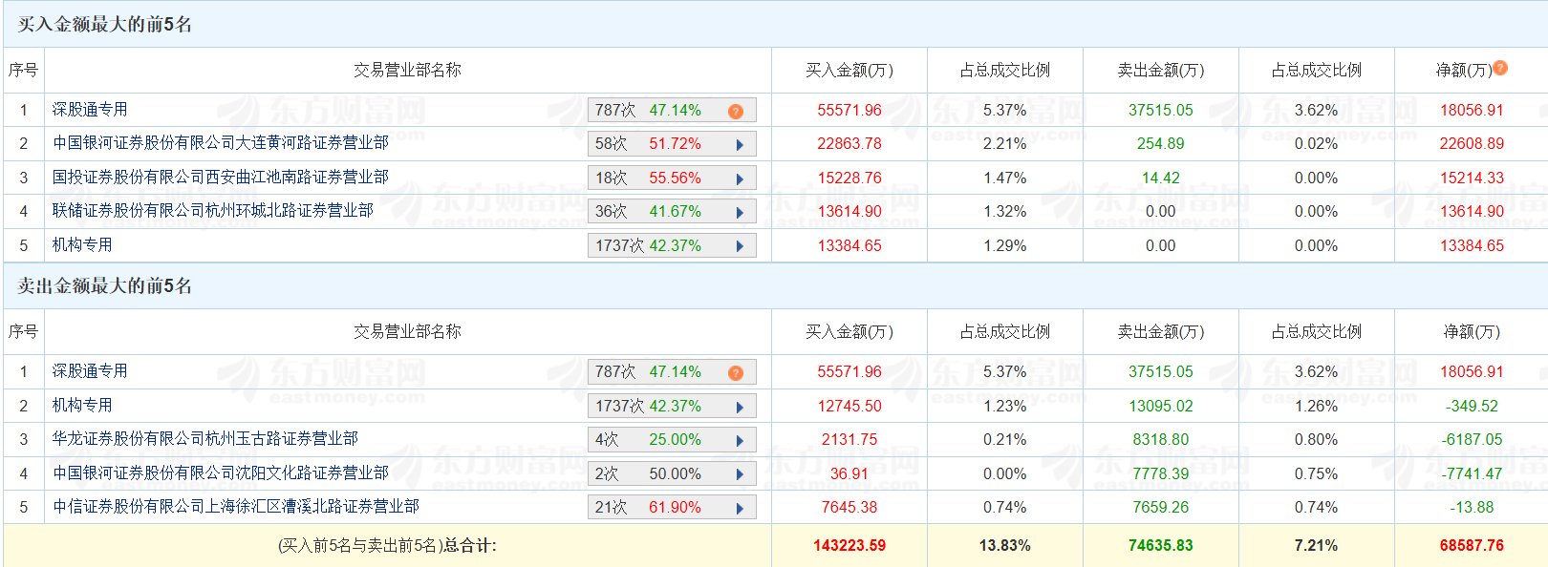The height and width of the screenshot is (567, 1548).
Task: Expand the arrow in top 1737次 42.37% box
Action: click(740, 246)
